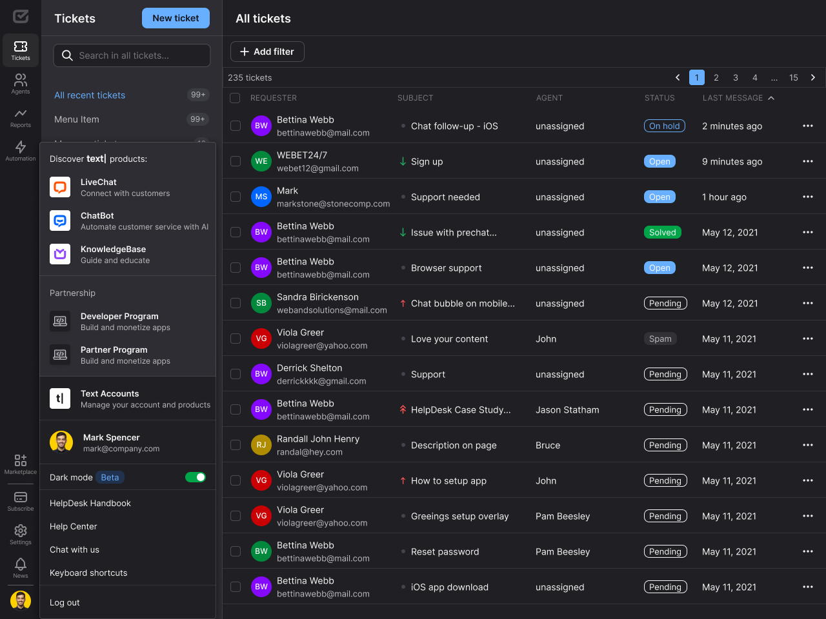Select checkbox for Mark Support needed ticket
Screen dimensions: 826x619
pos(236,197)
